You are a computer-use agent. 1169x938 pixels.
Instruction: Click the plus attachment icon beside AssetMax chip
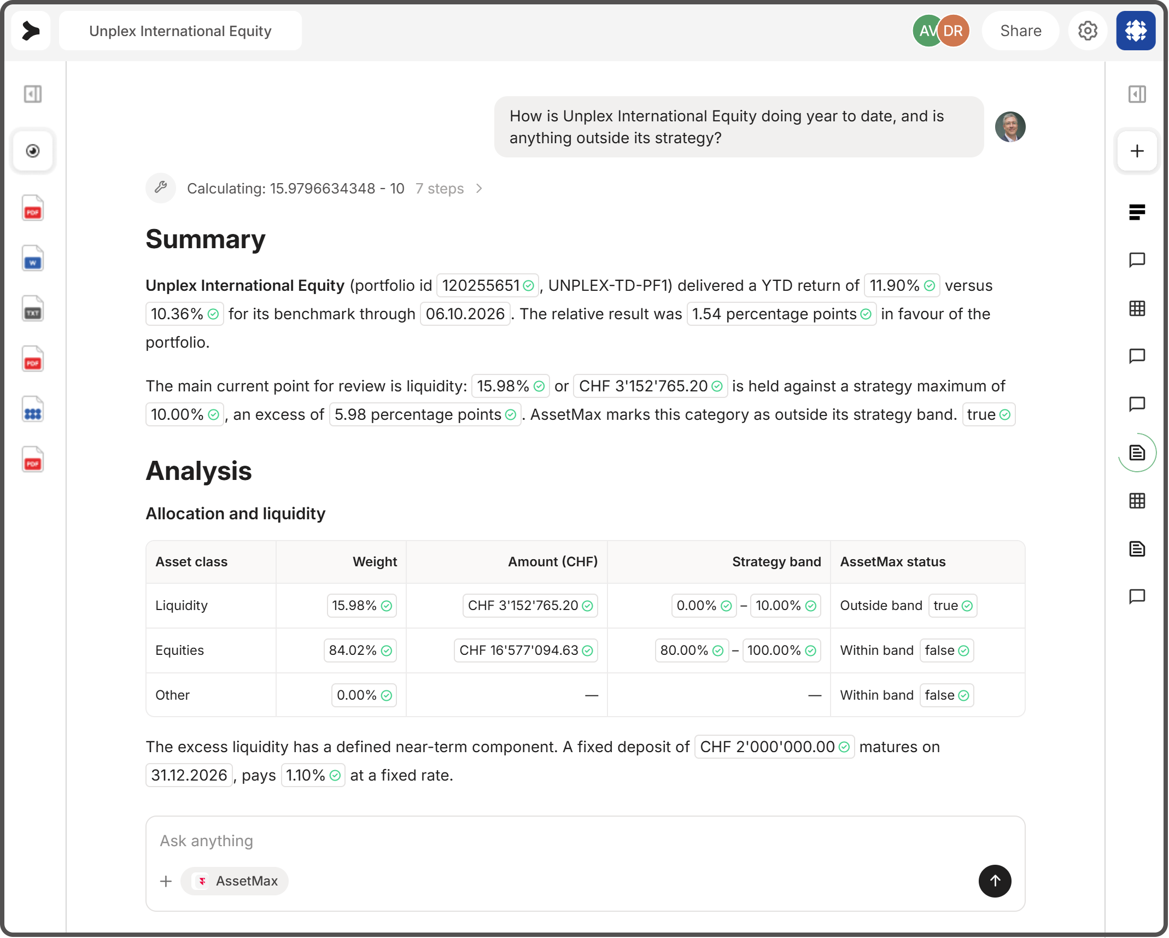pyautogui.click(x=166, y=881)
